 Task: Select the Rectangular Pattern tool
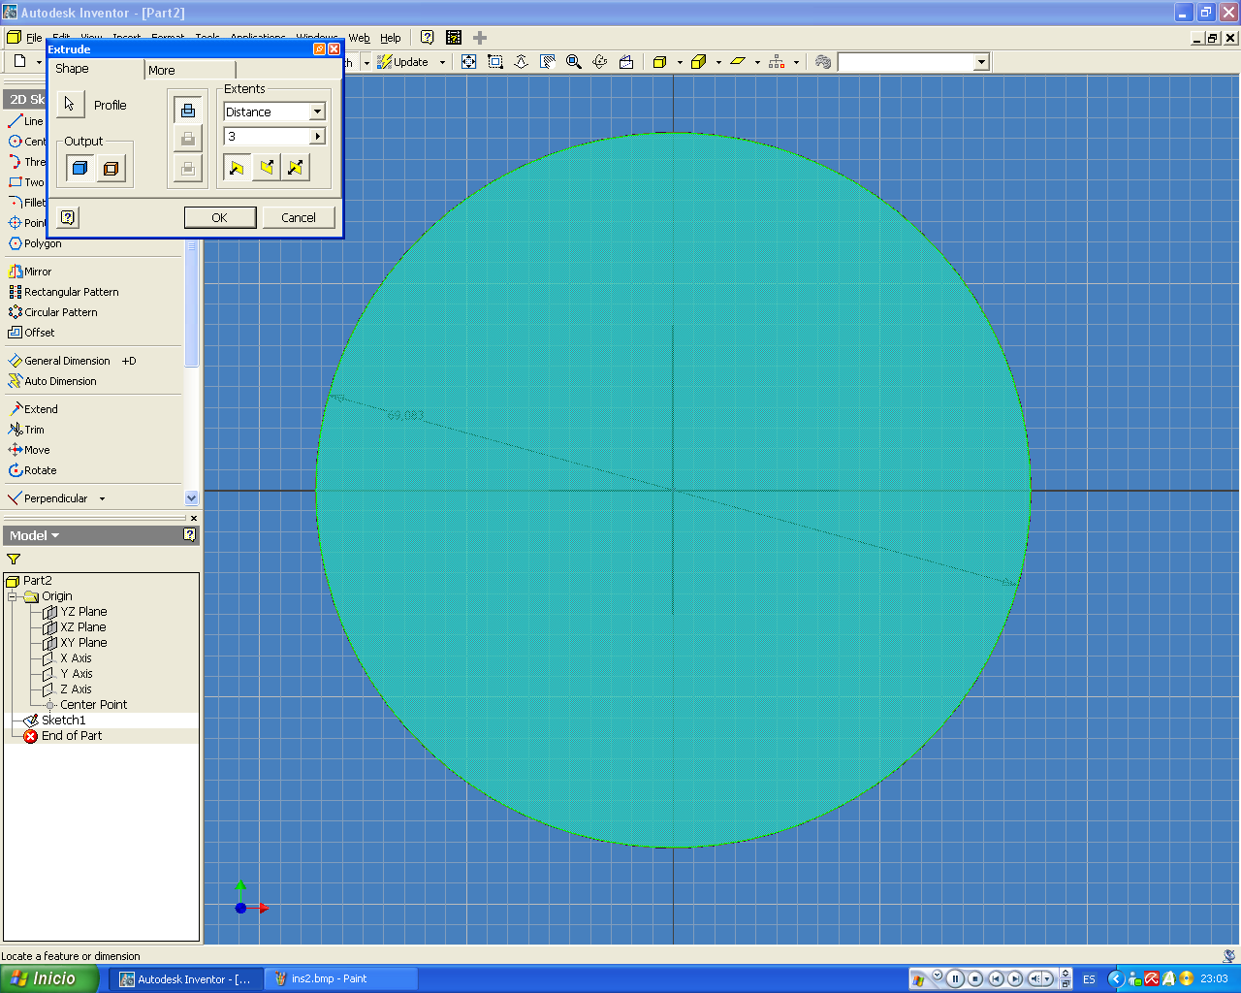pos(64,292)
